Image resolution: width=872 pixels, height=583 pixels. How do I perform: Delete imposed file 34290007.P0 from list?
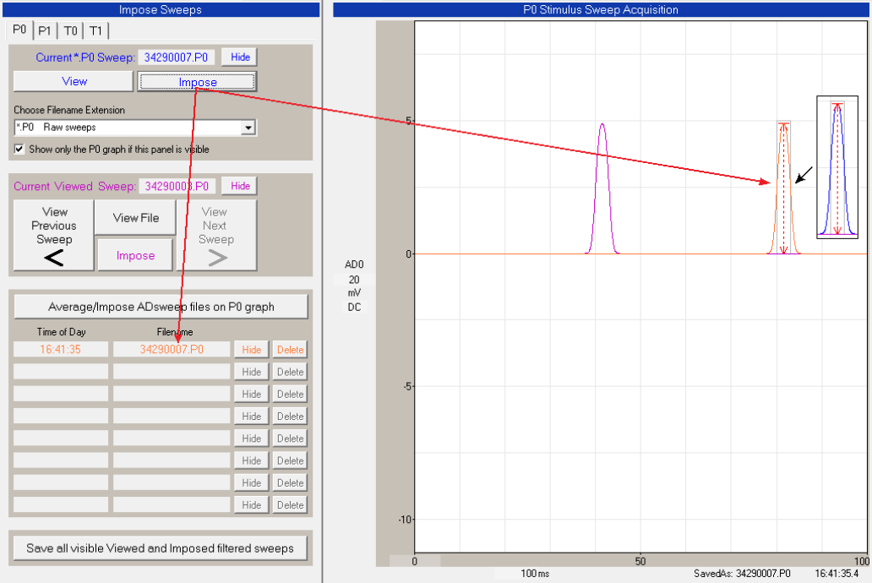[290, 350]
